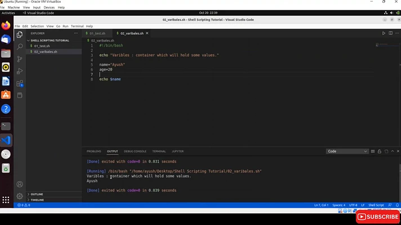Click the YouTube Subscribe button
401x225 pixels.
377,217
